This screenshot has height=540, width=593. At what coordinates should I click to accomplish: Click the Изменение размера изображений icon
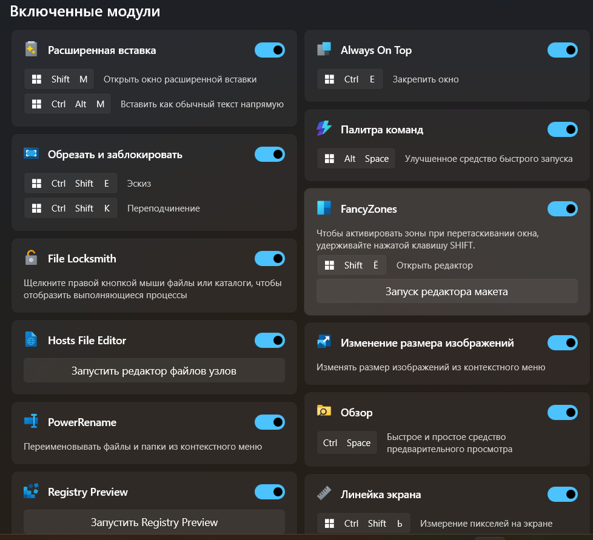(x=324, y=342)
